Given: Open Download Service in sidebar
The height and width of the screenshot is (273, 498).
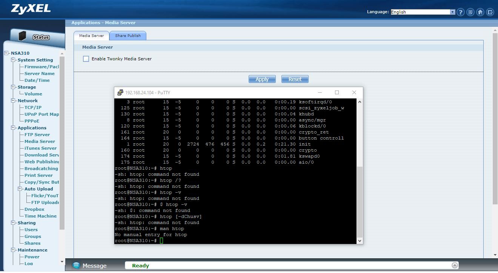Looking at the screenshot, I should [42, 155].
